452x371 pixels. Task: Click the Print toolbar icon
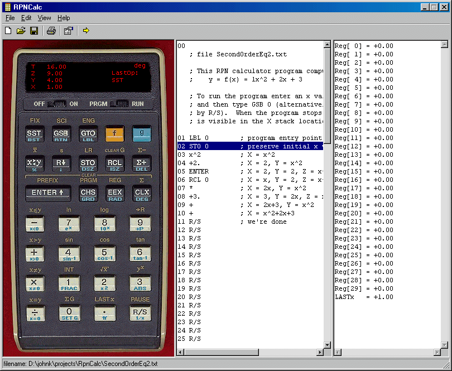tap(51, 31)
